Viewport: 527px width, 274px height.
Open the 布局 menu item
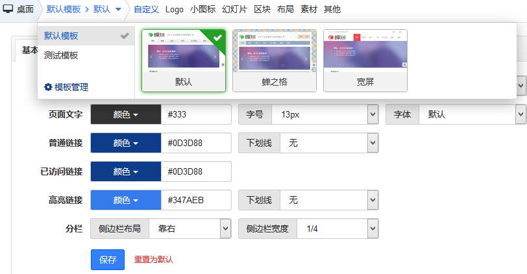pyautogui.click(x=286, y=9)
